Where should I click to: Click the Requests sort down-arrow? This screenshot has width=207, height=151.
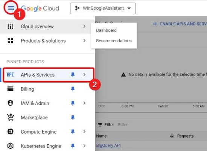(172, 136)
